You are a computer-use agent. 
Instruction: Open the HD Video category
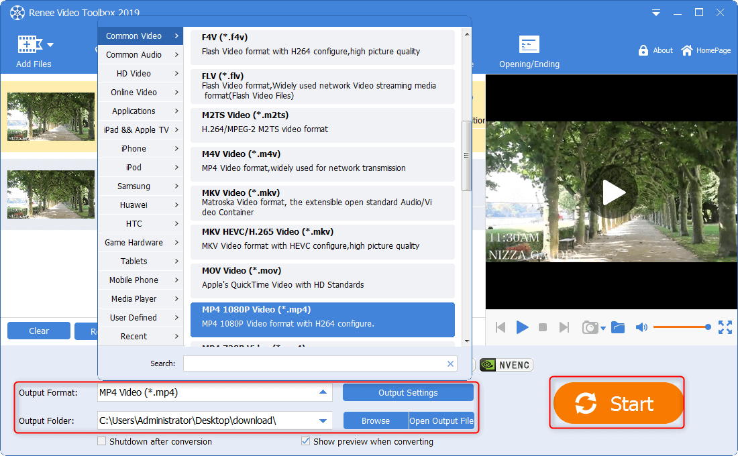[x=140, y=73]
